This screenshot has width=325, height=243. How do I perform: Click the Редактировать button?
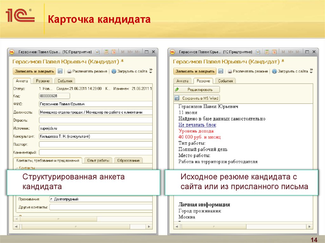197,90
